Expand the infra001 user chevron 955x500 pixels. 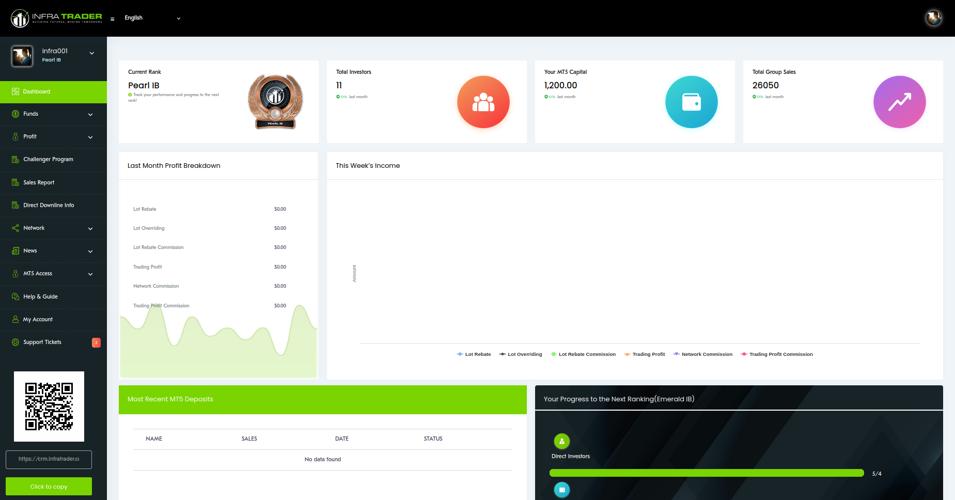pyautogui.click(x=92, y=53)
